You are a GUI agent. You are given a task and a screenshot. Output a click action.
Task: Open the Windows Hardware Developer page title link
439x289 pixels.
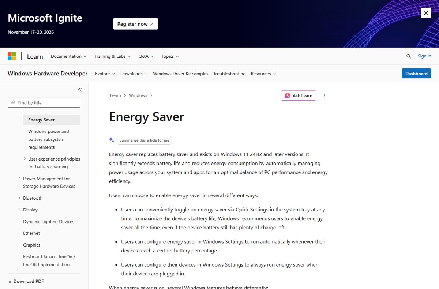(x=48, y=74)
